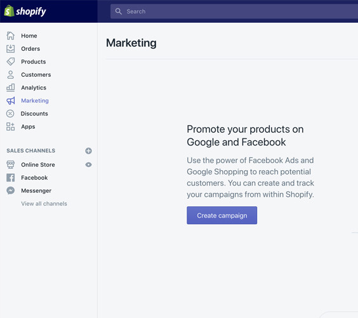
Task: Open the Messenger sales channel
Action: pyautogui.click(x=36, y=191)
